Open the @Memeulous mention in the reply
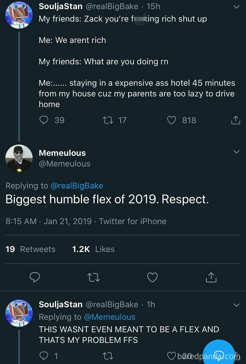Image resolution: width=246 pixels, height=364 pixels. 110,317
